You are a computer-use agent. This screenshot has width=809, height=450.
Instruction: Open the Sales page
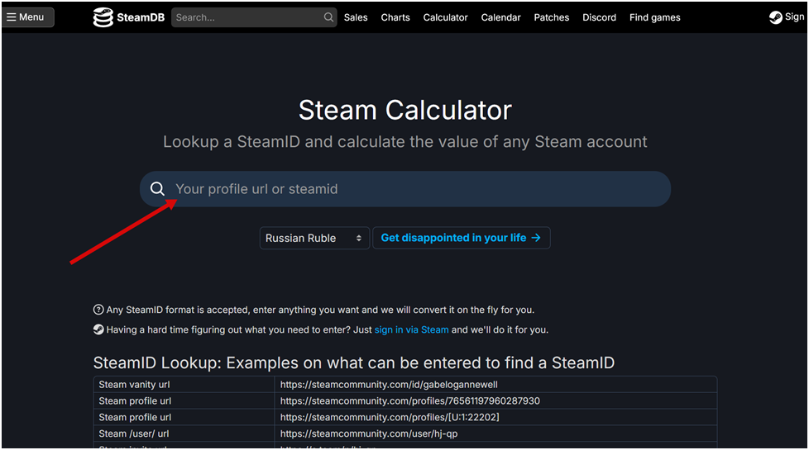(x=356, y=17)
